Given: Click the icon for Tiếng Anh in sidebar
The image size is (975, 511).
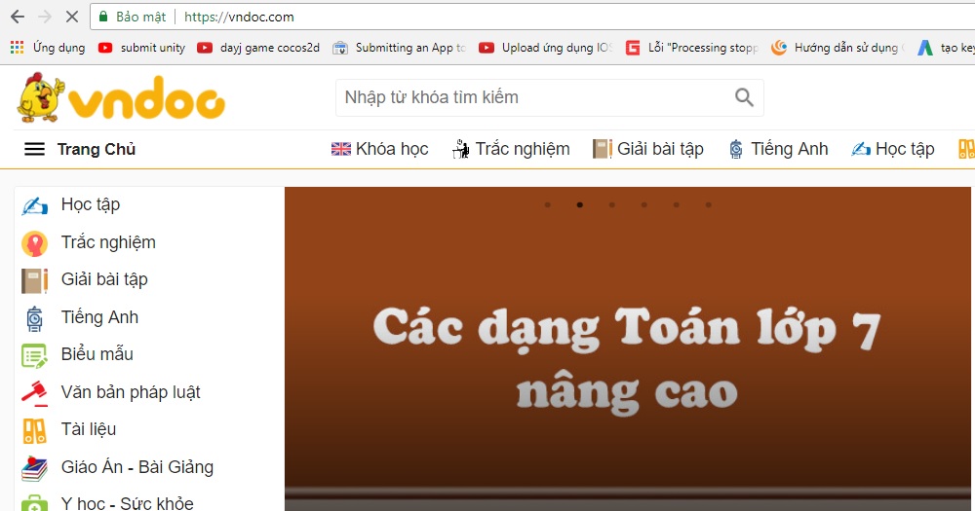Looking at the screenshot, I should pyautogui.click(x=34, y=318).
